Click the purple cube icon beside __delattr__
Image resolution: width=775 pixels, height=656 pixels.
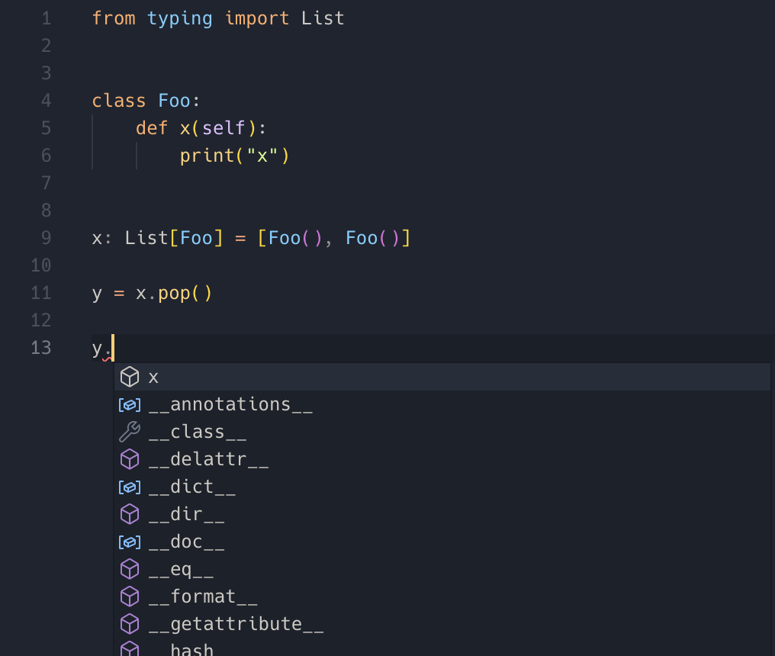[130, 459]
